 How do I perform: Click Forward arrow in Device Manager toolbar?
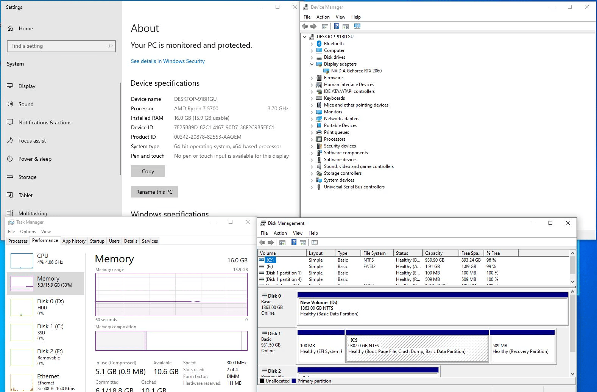pos(313,26)
